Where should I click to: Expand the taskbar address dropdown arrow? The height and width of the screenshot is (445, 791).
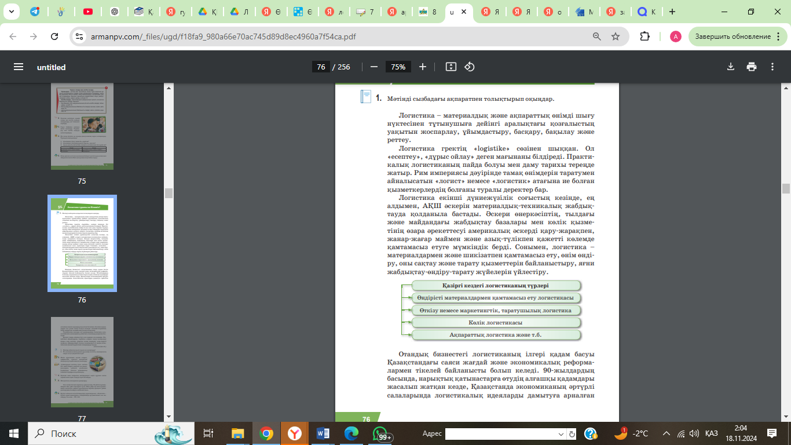(561, 433)
